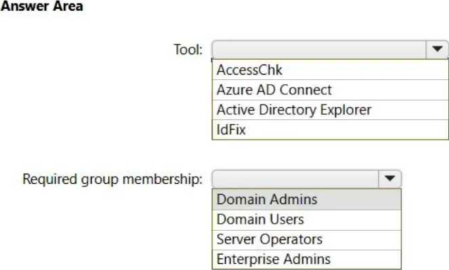Pick Server Operators group option
449x270 pixels.
[x=307, y=239]
